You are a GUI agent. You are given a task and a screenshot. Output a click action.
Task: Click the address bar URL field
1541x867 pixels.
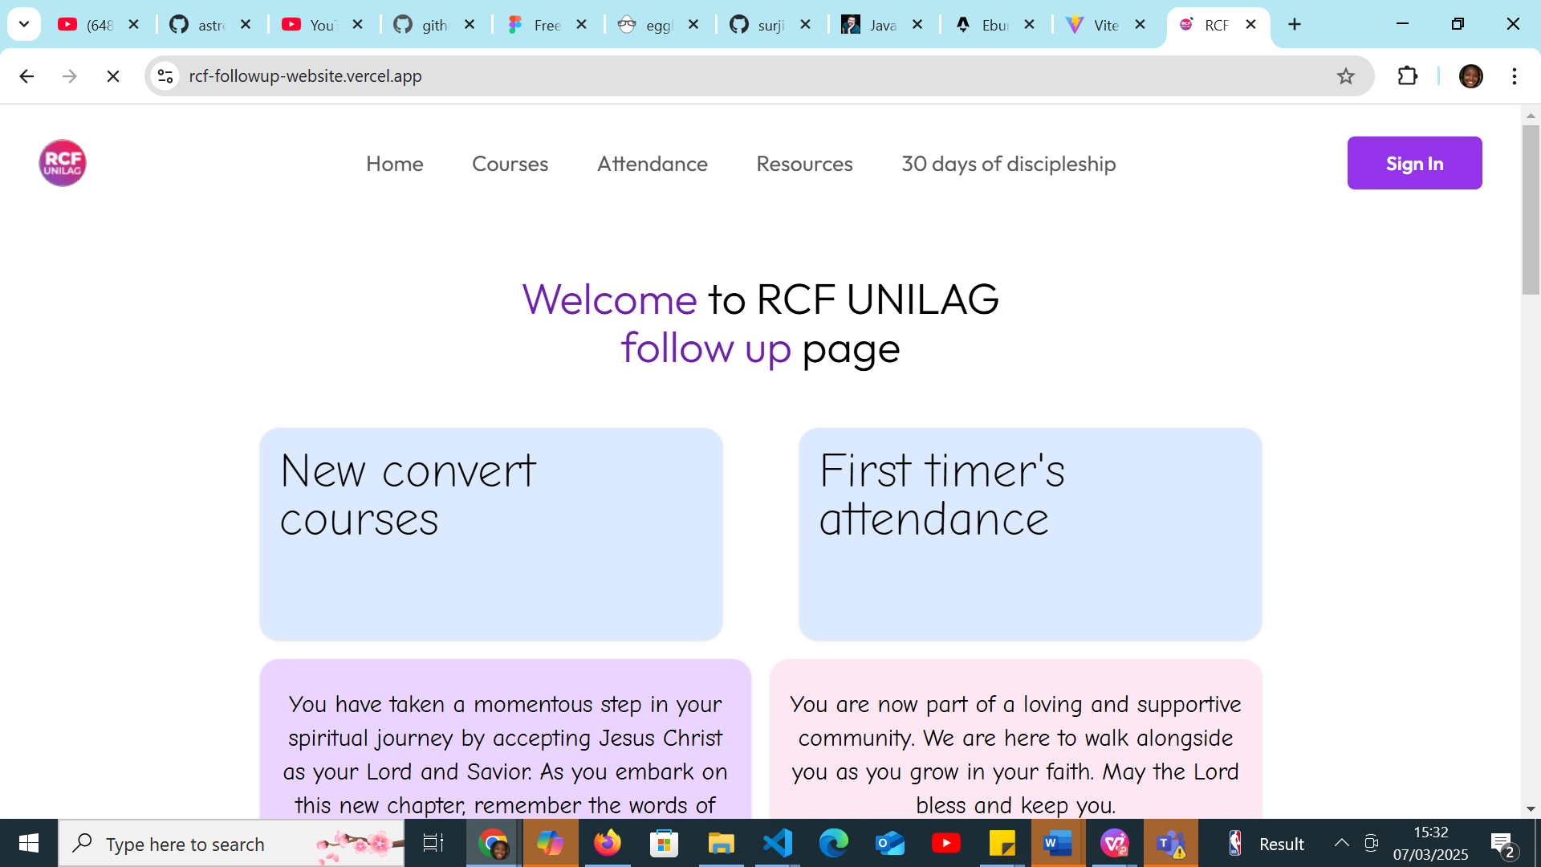(x=722, y=76)
